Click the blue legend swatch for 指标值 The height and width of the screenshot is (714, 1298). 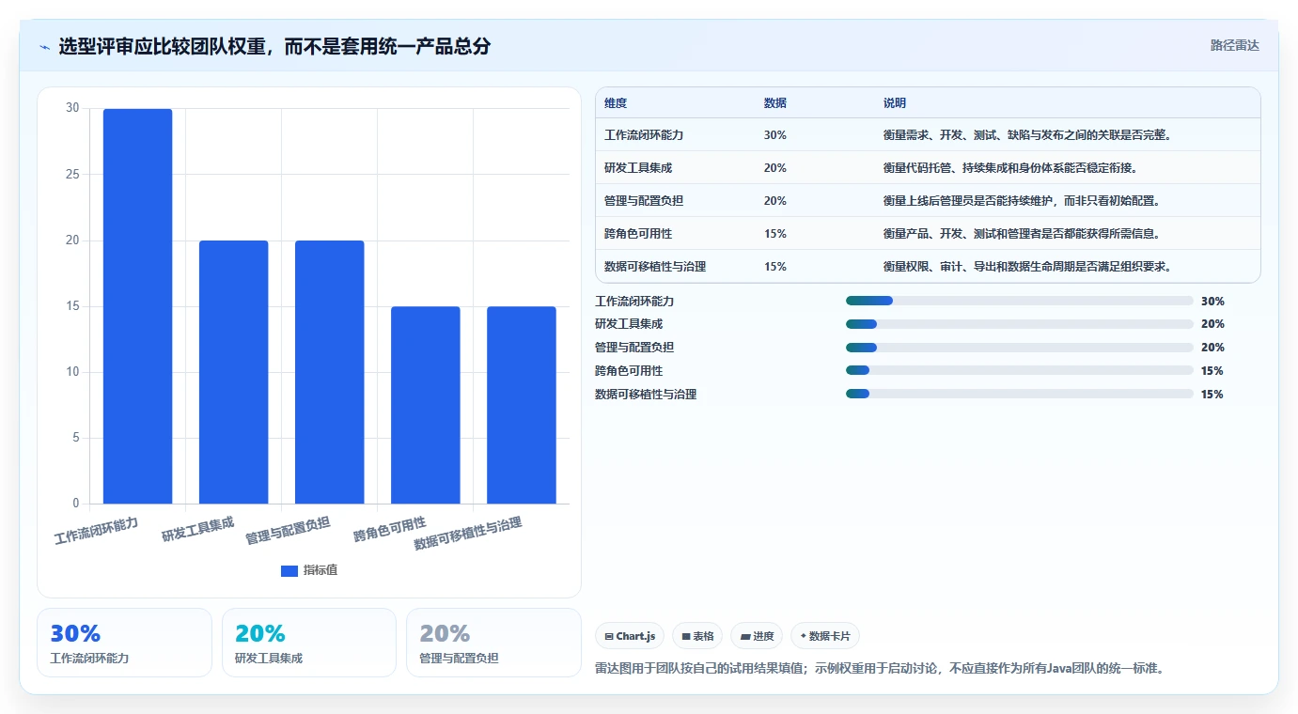(289, 571)
